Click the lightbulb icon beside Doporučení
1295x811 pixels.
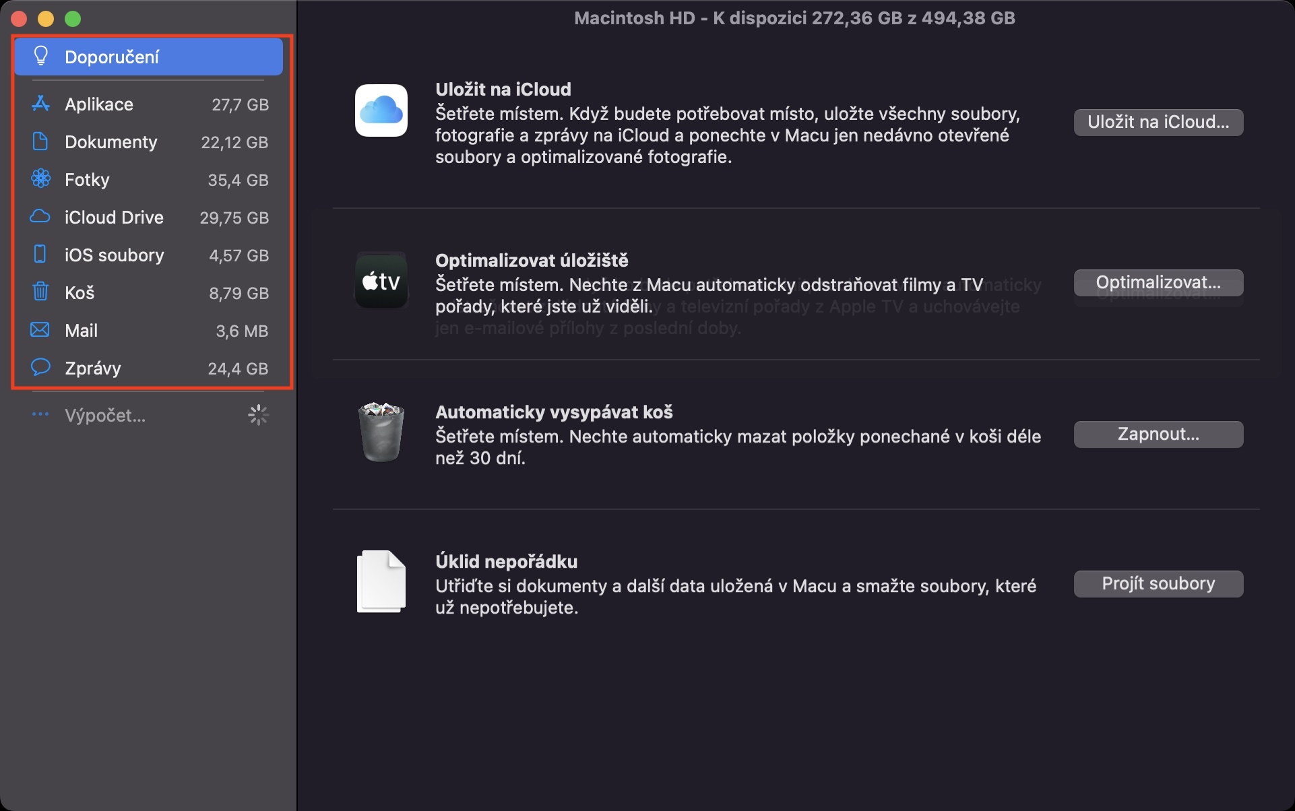(40, 56)
